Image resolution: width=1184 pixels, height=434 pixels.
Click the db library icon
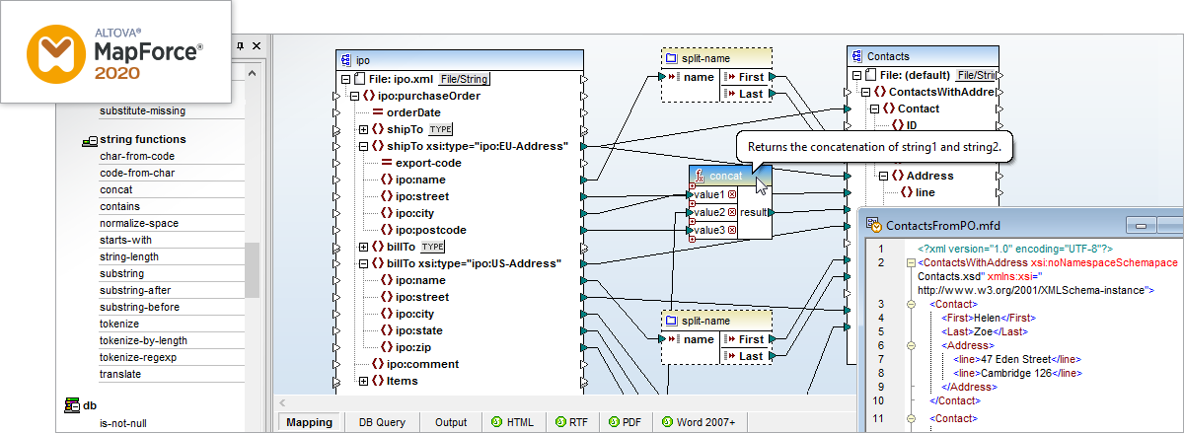click(x=72, y=404)
